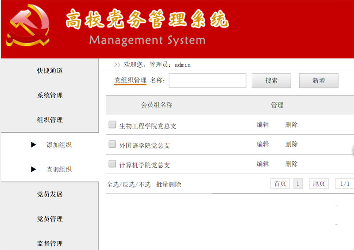Edit the 生物工程学院党总支 row
The image size is (354, 250).
pos(263,125)
